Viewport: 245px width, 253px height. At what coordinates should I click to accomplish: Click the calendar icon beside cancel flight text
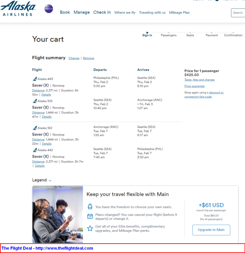(90, 216)
